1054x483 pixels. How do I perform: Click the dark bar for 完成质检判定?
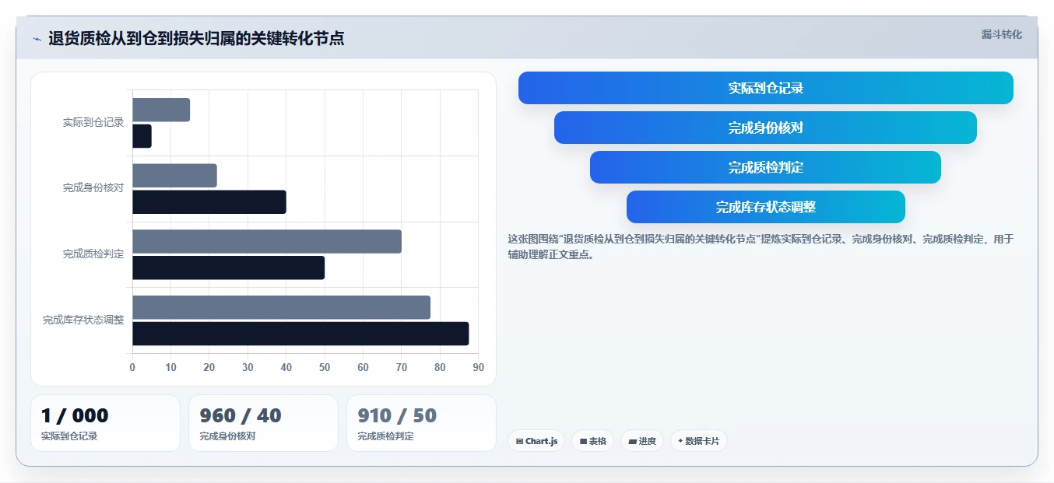tap(228, 268)
